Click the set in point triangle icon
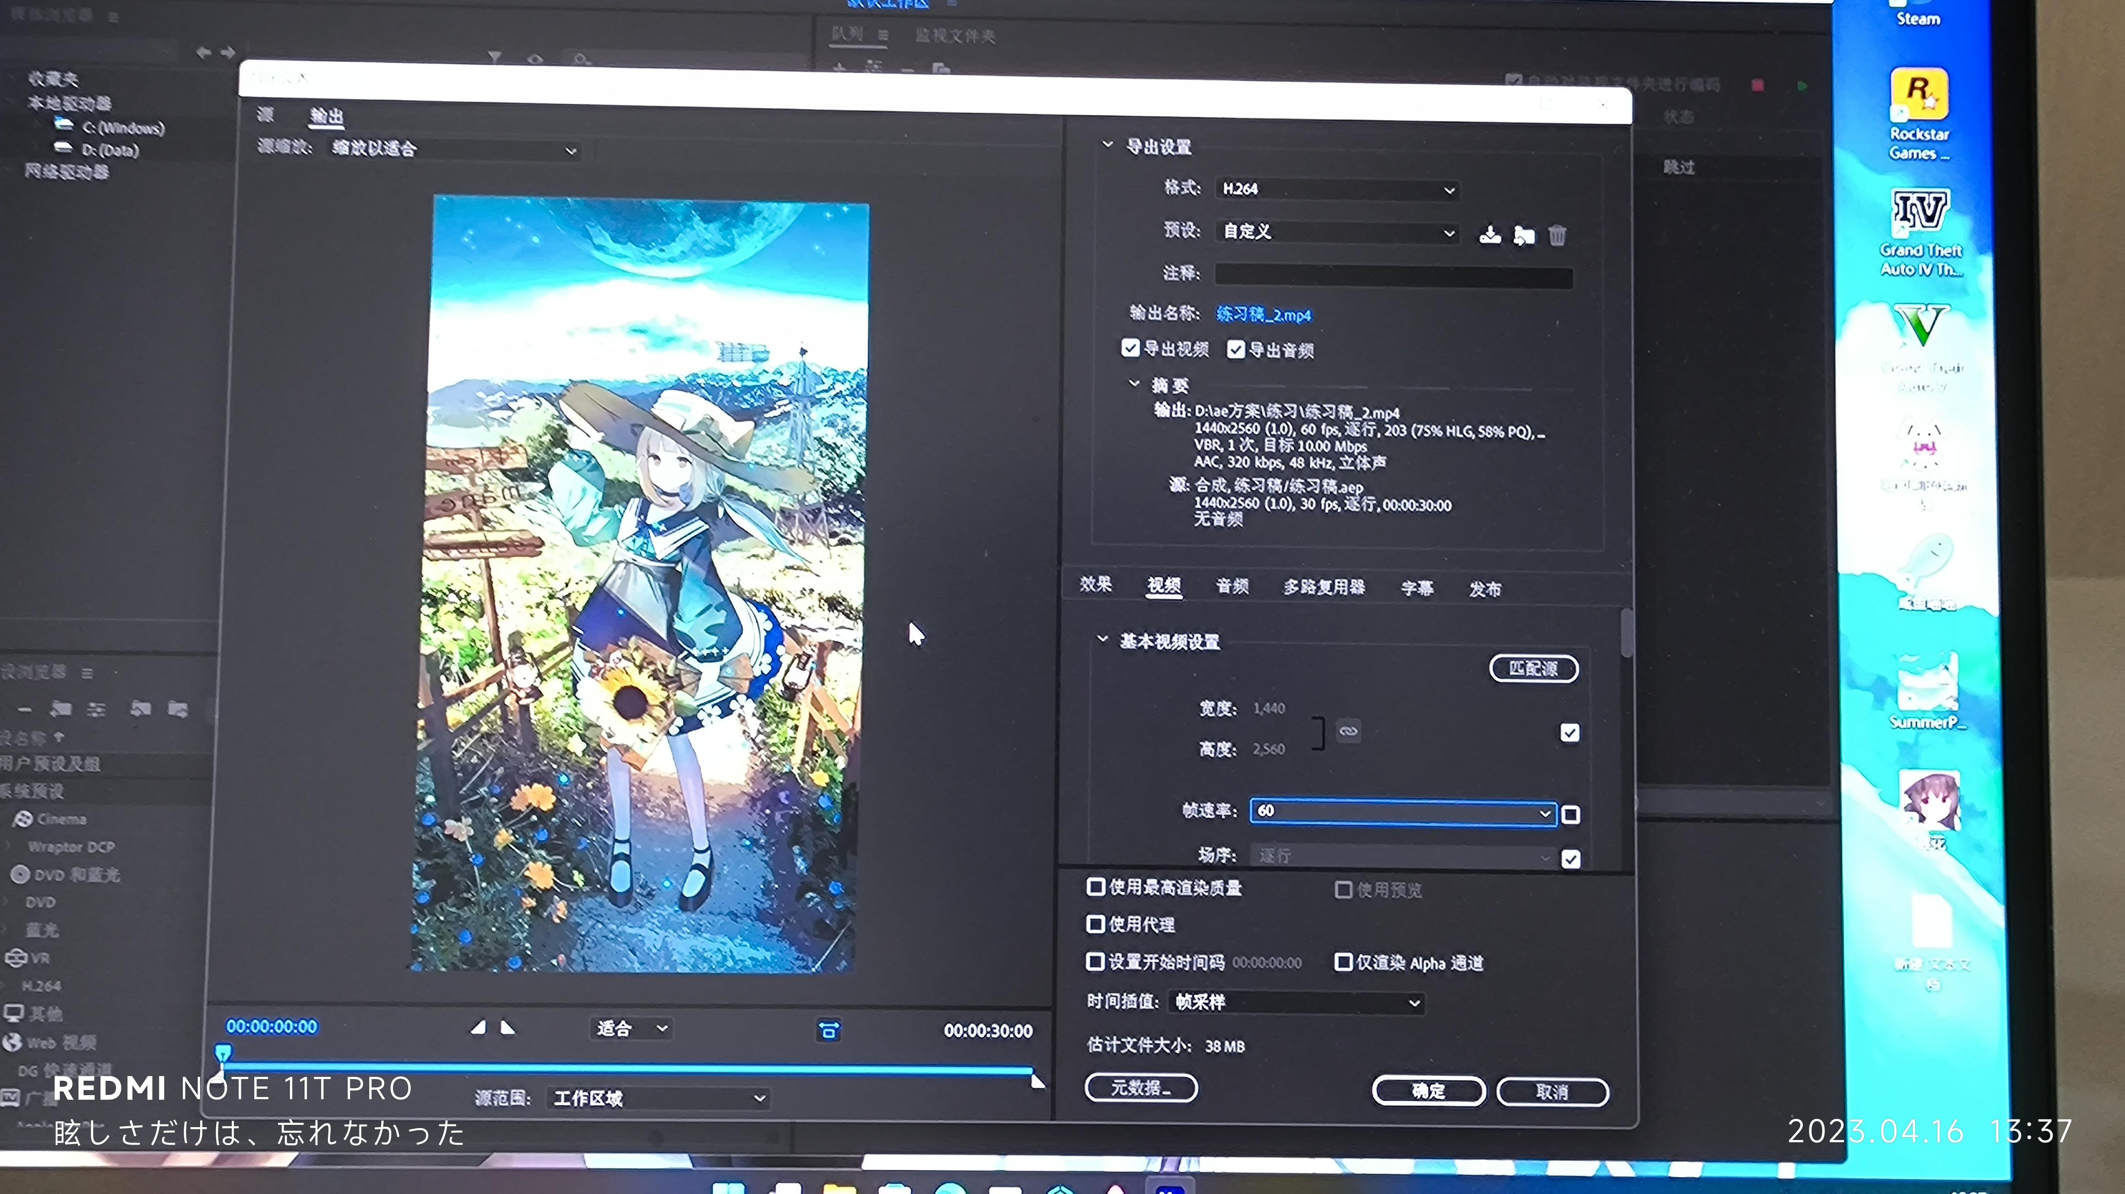This screenshot has width=2125, height=1194. [x=479, y=1027]
